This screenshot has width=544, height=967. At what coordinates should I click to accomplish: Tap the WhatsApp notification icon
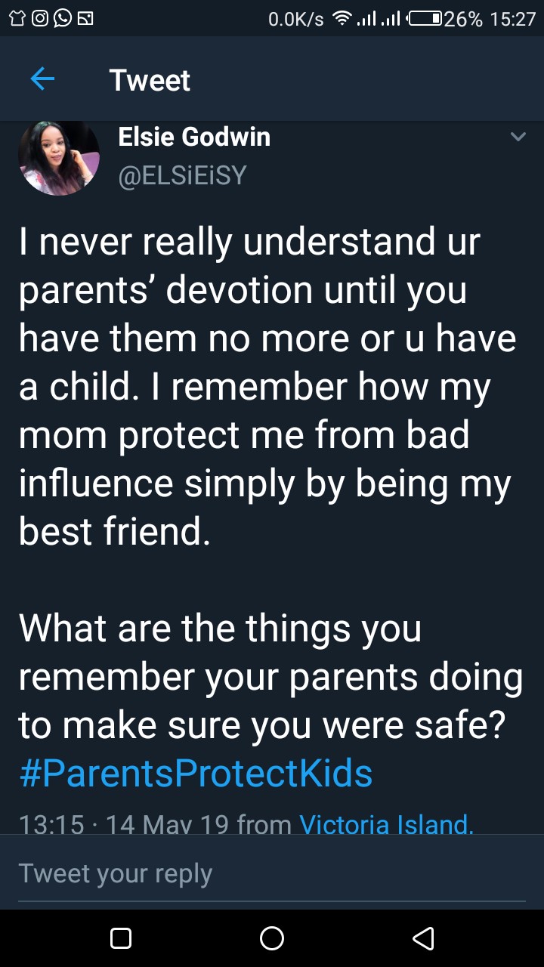coord(62,19)
